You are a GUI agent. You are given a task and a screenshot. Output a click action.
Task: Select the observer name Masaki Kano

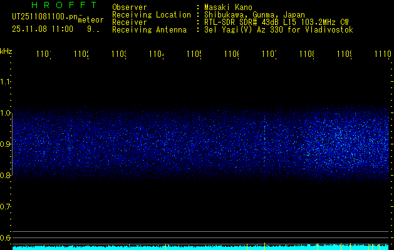click(224, 7)
